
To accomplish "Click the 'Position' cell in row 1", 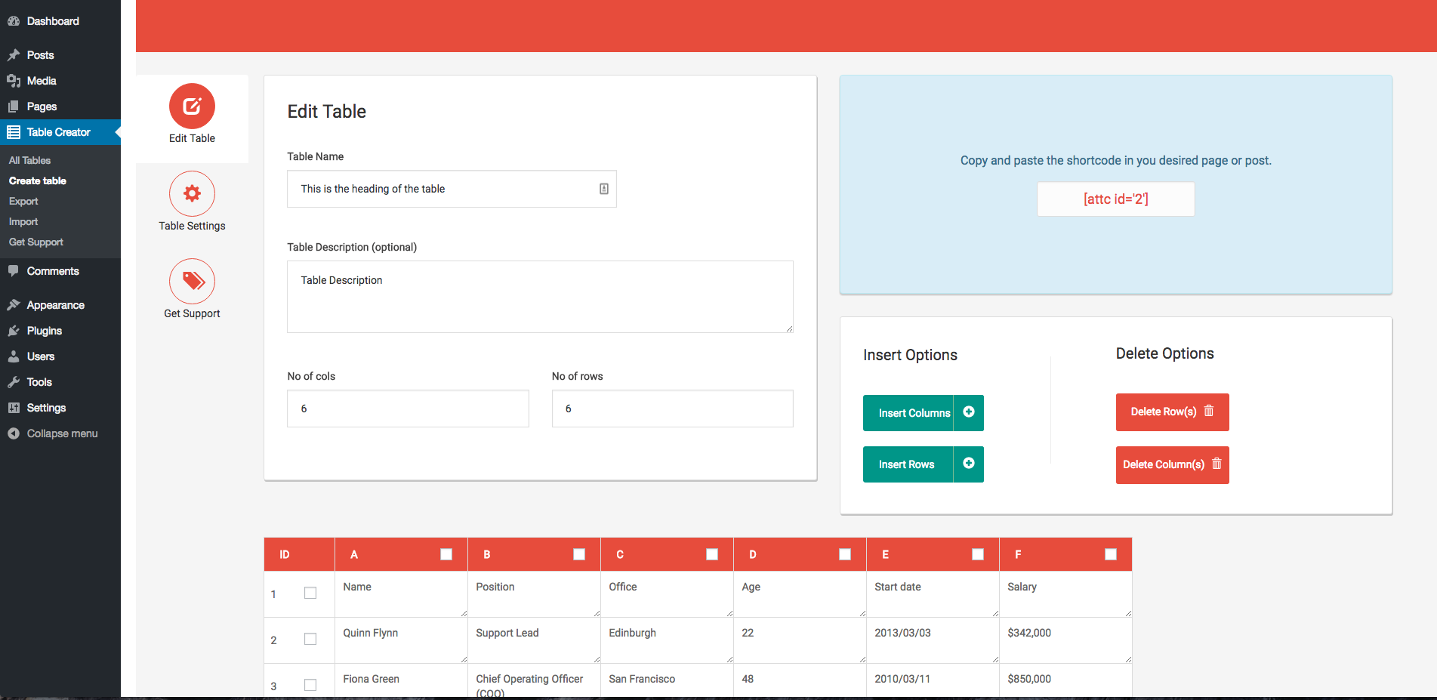I will click(535, 594).
